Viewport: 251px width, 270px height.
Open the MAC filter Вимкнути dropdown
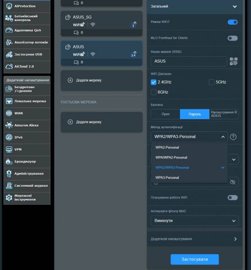click(x=194, y=221)
